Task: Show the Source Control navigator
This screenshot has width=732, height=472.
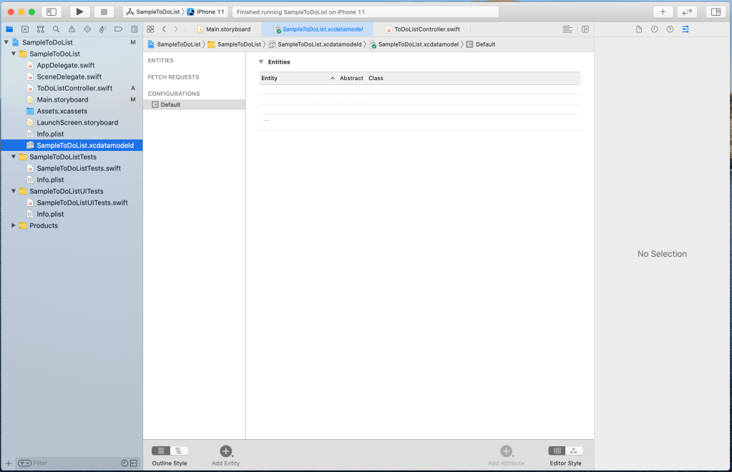Action: pos(25,29)
